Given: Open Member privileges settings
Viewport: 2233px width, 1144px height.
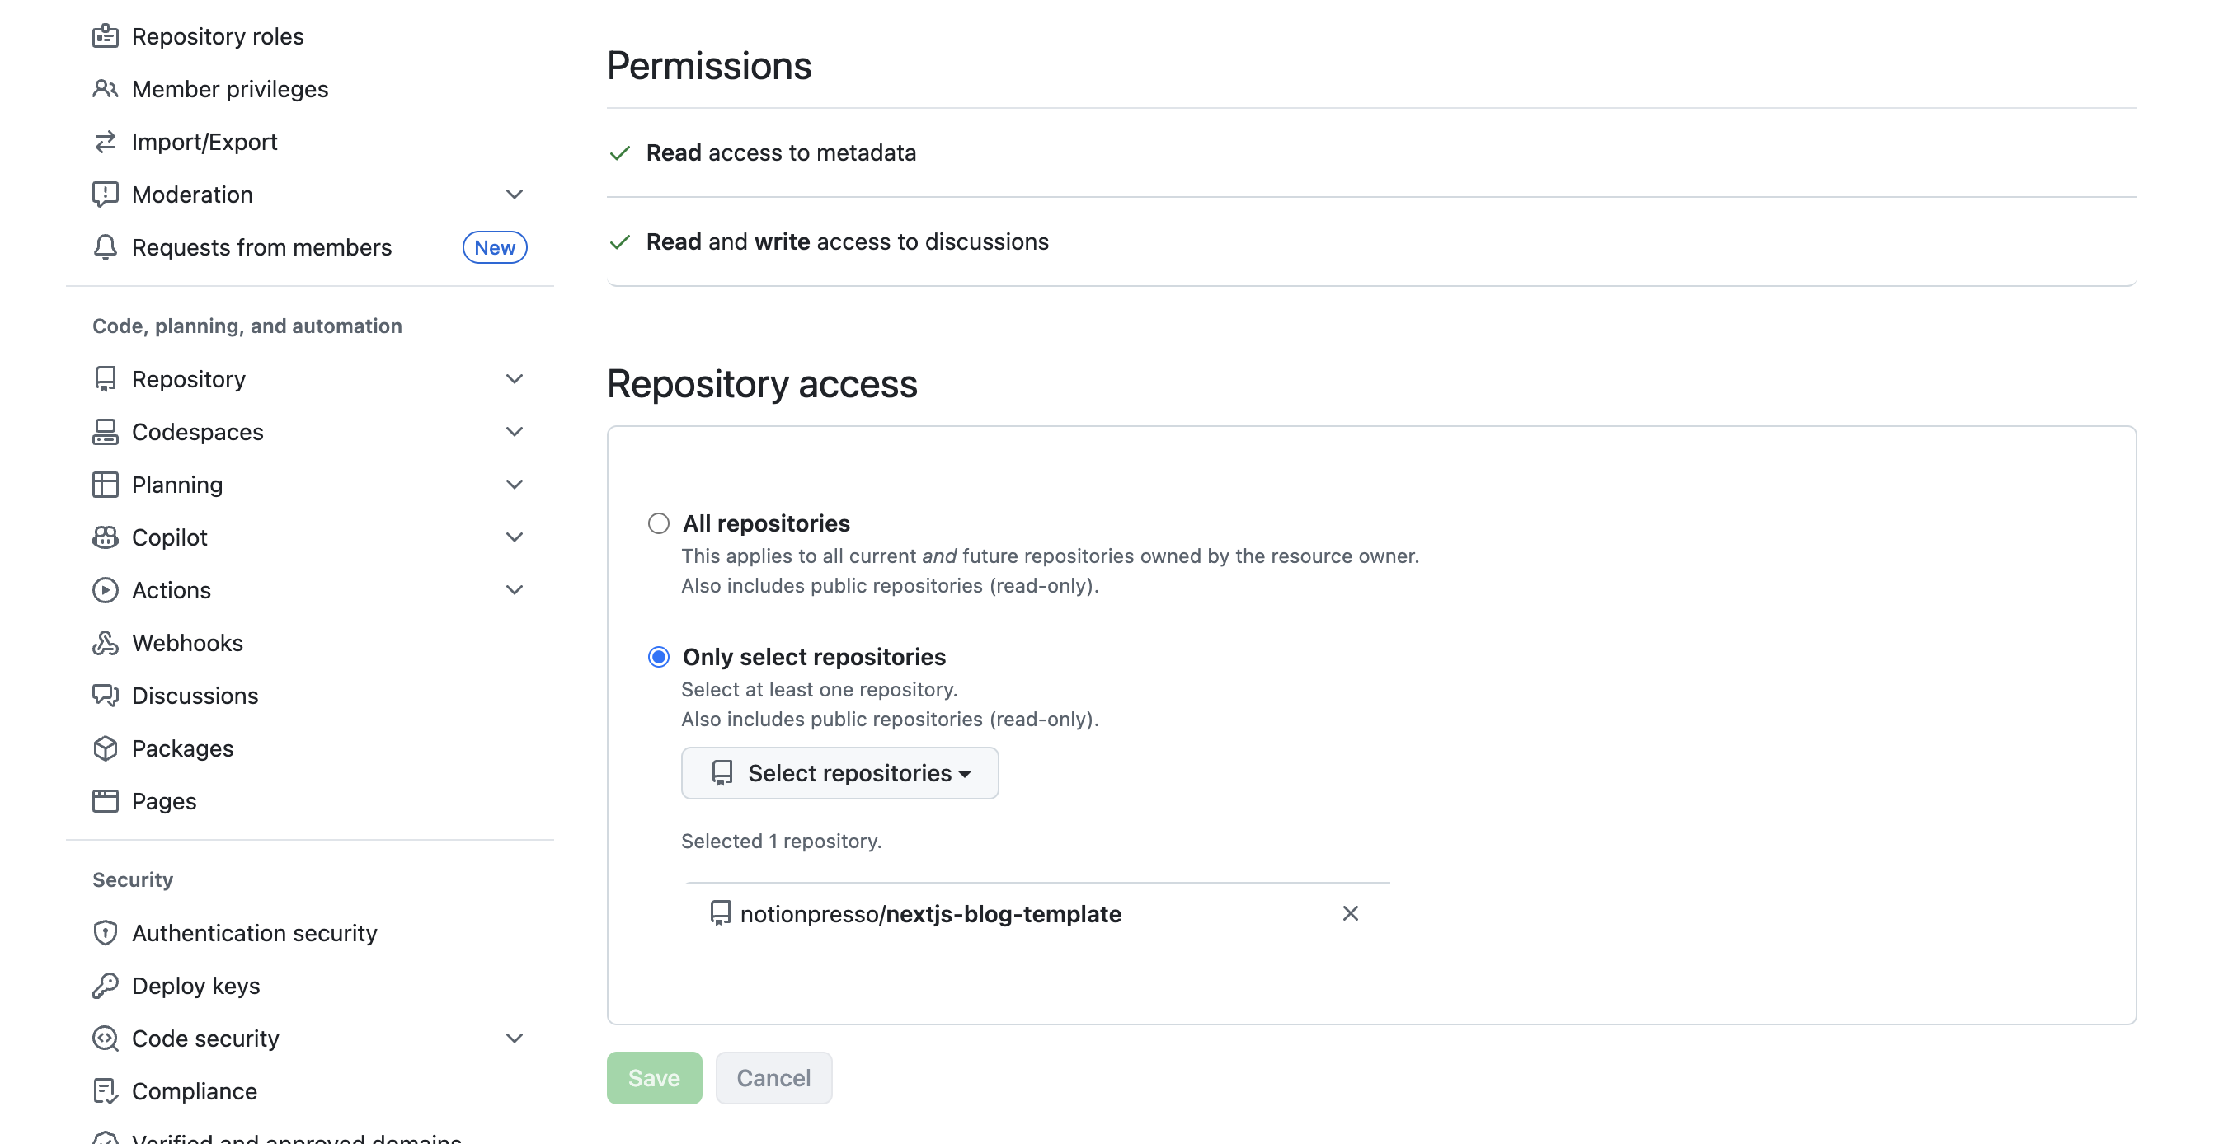Looking at the screenshot, I should 230,88.
